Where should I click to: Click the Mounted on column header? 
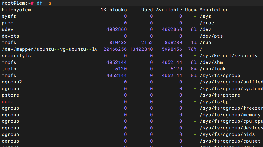214,10
